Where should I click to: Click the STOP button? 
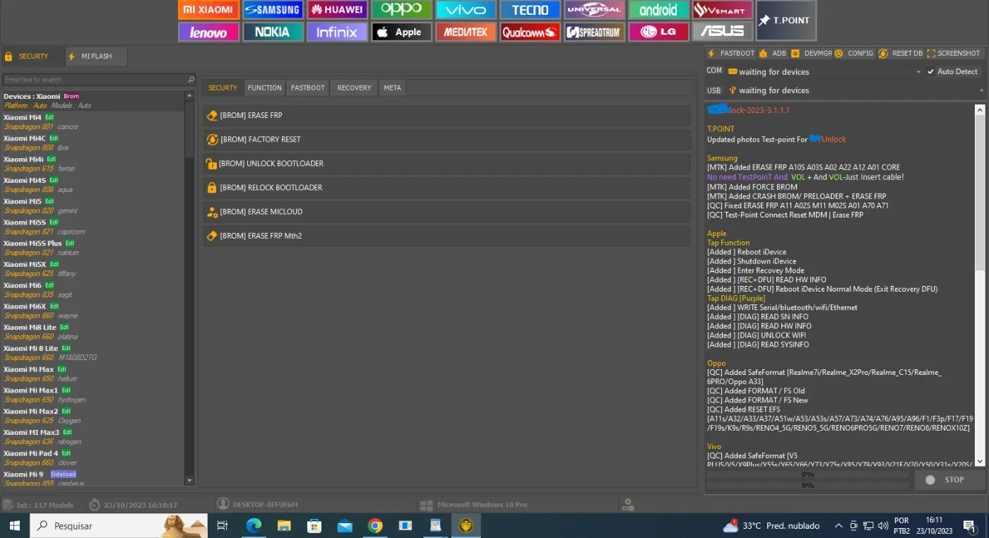pyautogui.click(x=949, y=480)
